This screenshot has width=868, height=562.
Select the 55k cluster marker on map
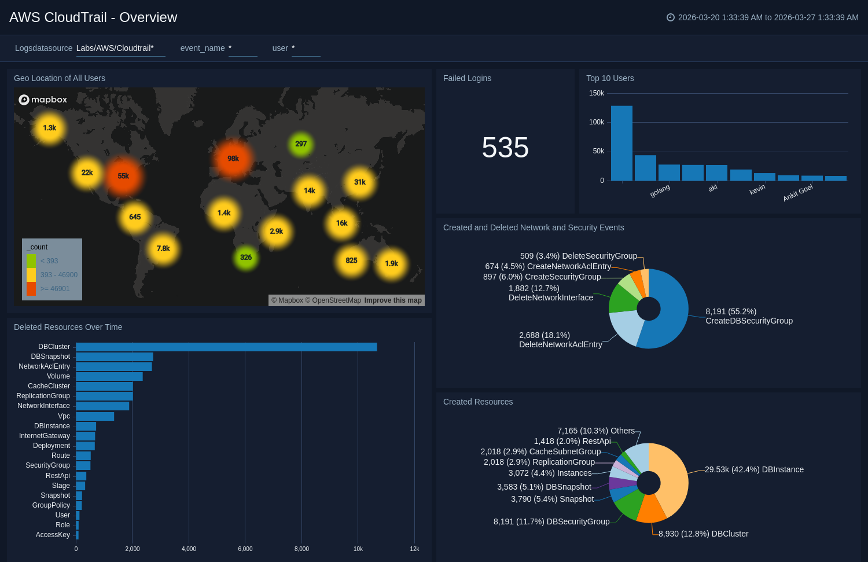pyautogui.click(x=123, y=176)
